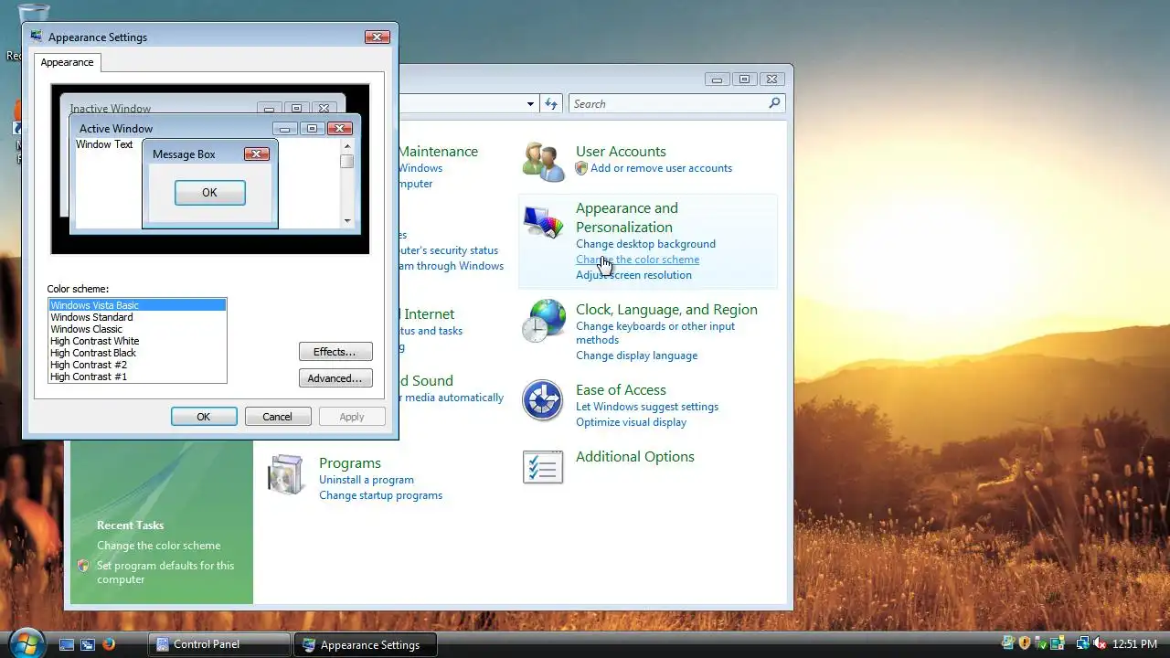This screenshot has height=658, width=1170.
Task: Click Change keyboards or other input methods
Action: pyautogui.click(x=655, y=333)
